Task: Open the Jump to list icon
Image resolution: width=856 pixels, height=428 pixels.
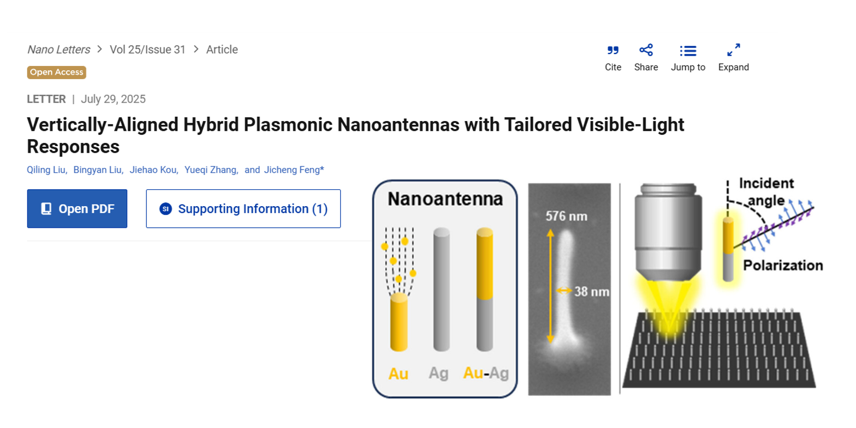Action: pos(688,51)
